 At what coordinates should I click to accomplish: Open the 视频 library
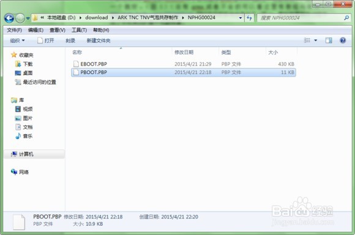click(28, 109)
